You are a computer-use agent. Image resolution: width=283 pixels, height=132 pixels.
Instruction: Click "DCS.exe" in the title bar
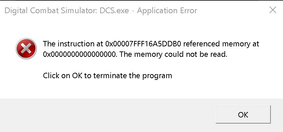[x=114, y=10]
